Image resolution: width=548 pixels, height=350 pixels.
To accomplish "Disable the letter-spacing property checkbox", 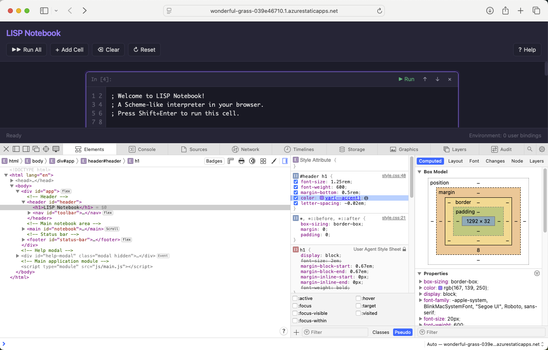I will 296,203.
